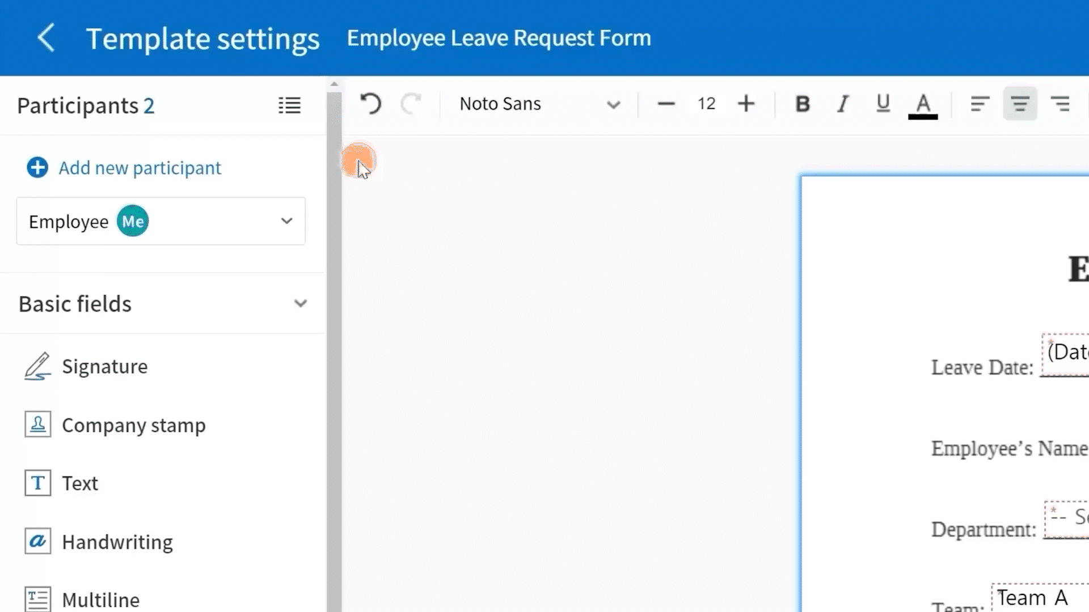The image size is (1089, 612).
Task: Toggle bold formatting
Action: [x=803, y=104]
